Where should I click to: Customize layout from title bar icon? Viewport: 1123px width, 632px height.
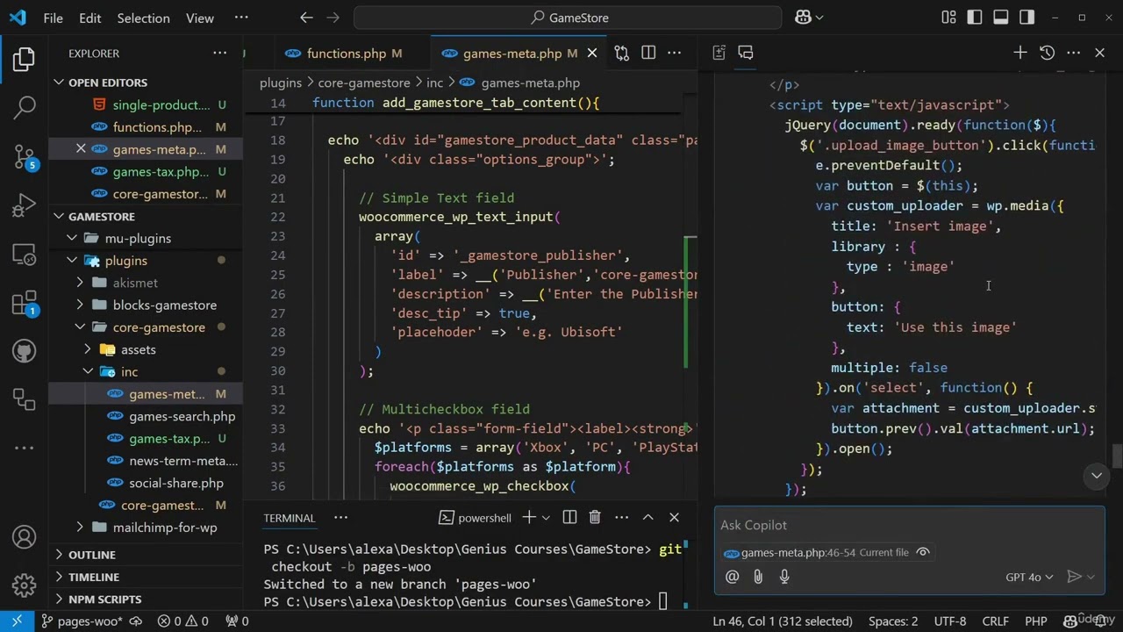pyautogui.click(x=948, y=18)
